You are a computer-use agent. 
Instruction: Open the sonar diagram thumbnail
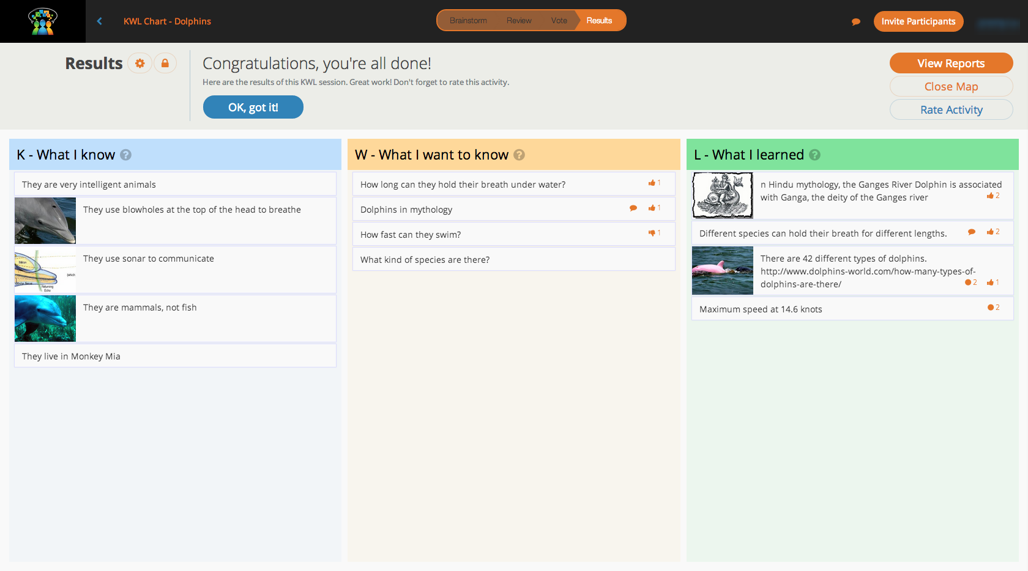[45, 270]
